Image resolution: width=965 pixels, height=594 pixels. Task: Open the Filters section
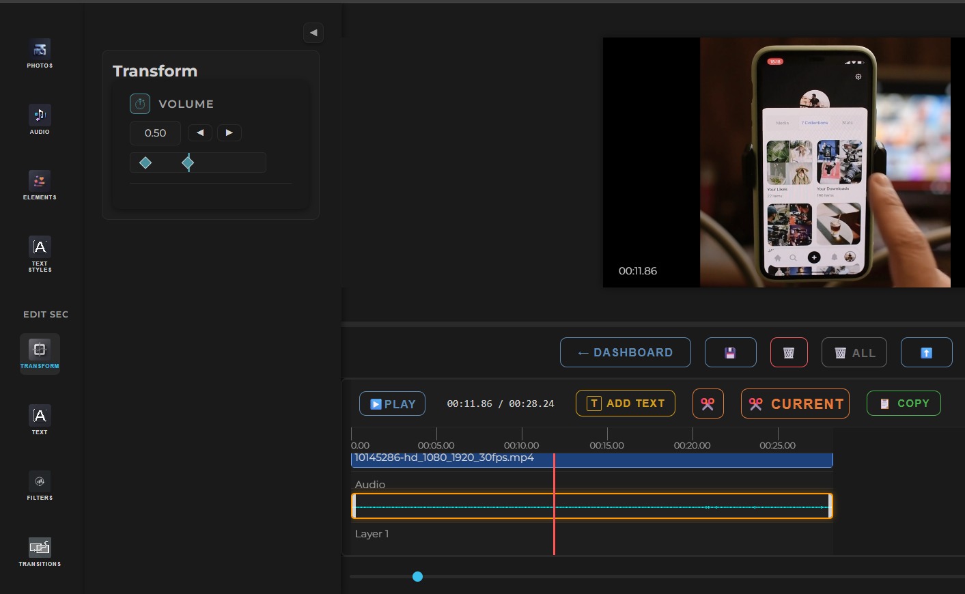pos(40,486)
